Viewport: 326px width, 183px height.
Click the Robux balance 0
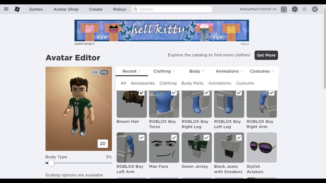[304, 9]
